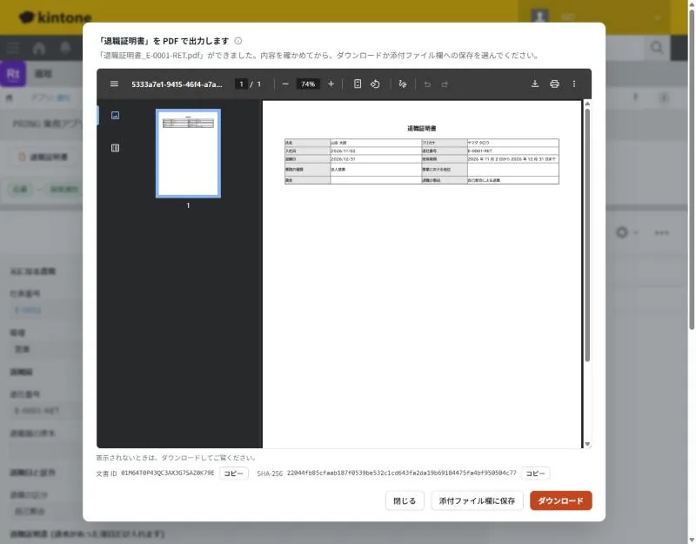The image size is (696, 544).
Task: Click the orange ダウンロード button
Action: (x=560, y=501)
